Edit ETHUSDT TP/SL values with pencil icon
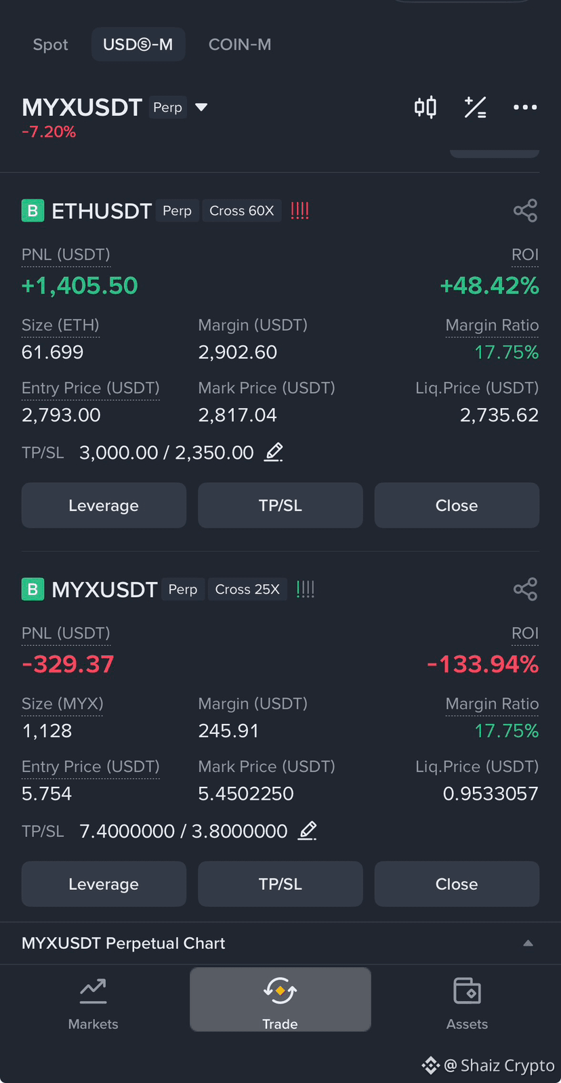The width and height of the screenshot is (561, 1083). point(273,452)
